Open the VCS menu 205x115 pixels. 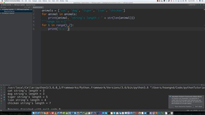57,1
